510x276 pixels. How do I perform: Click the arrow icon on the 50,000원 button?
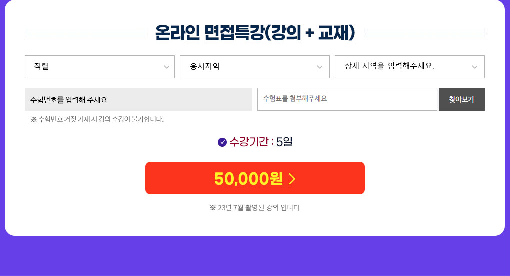[x=292, y=179]
